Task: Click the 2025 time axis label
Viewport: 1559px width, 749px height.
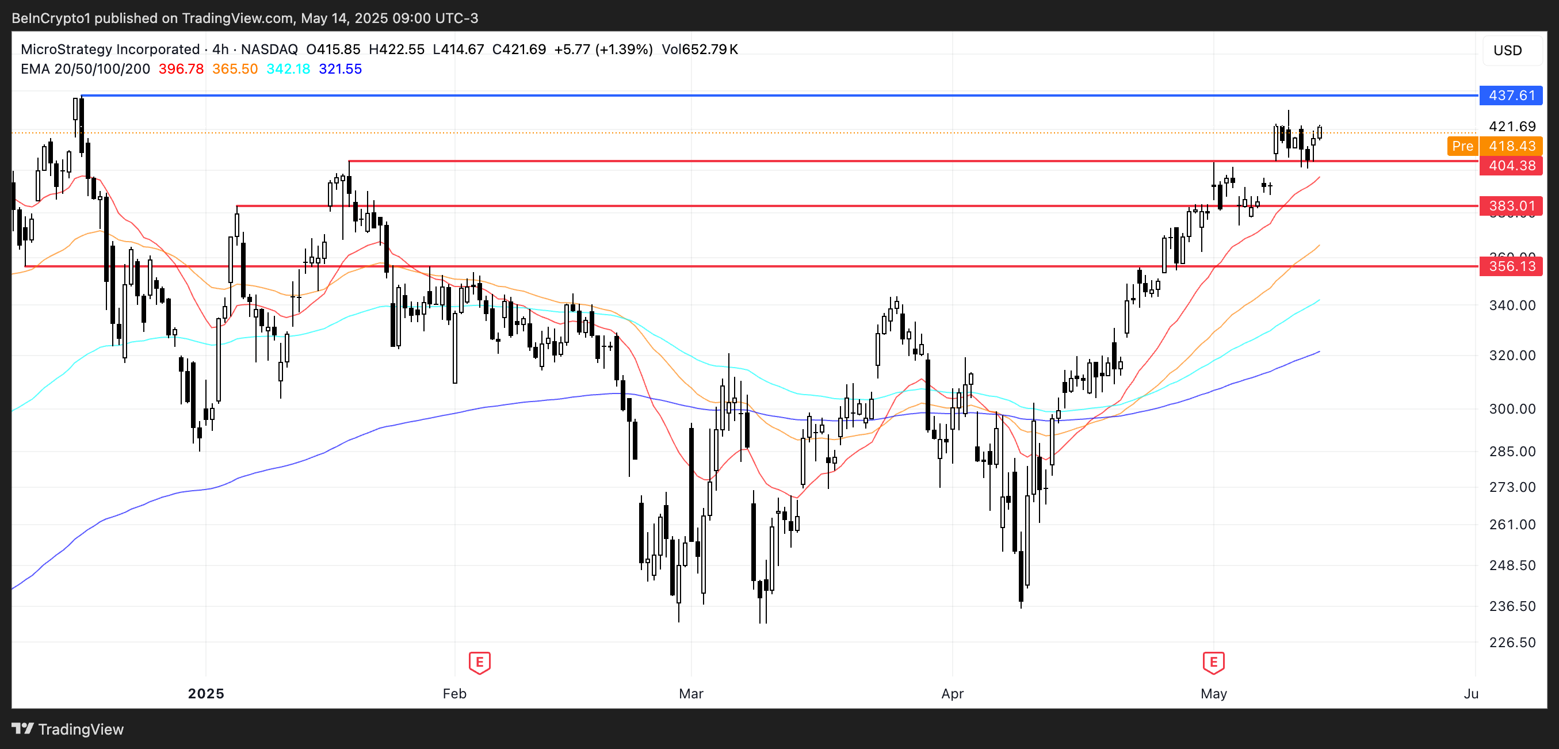Action: pyautogui.click(x=206, y=693)
